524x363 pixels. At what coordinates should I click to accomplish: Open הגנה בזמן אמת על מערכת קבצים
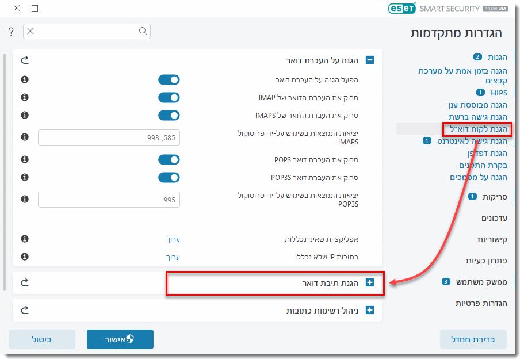coord(462,75)
